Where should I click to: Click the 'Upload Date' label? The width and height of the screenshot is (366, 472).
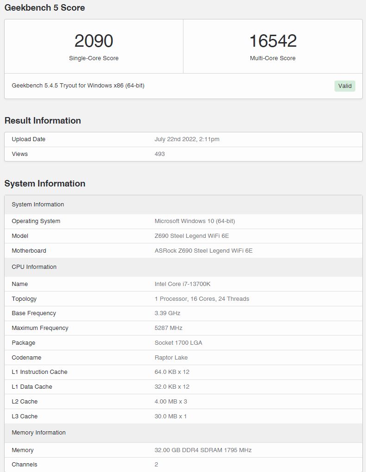28,139
